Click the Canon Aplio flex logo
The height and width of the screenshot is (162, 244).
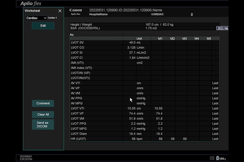tap(75, 12)
